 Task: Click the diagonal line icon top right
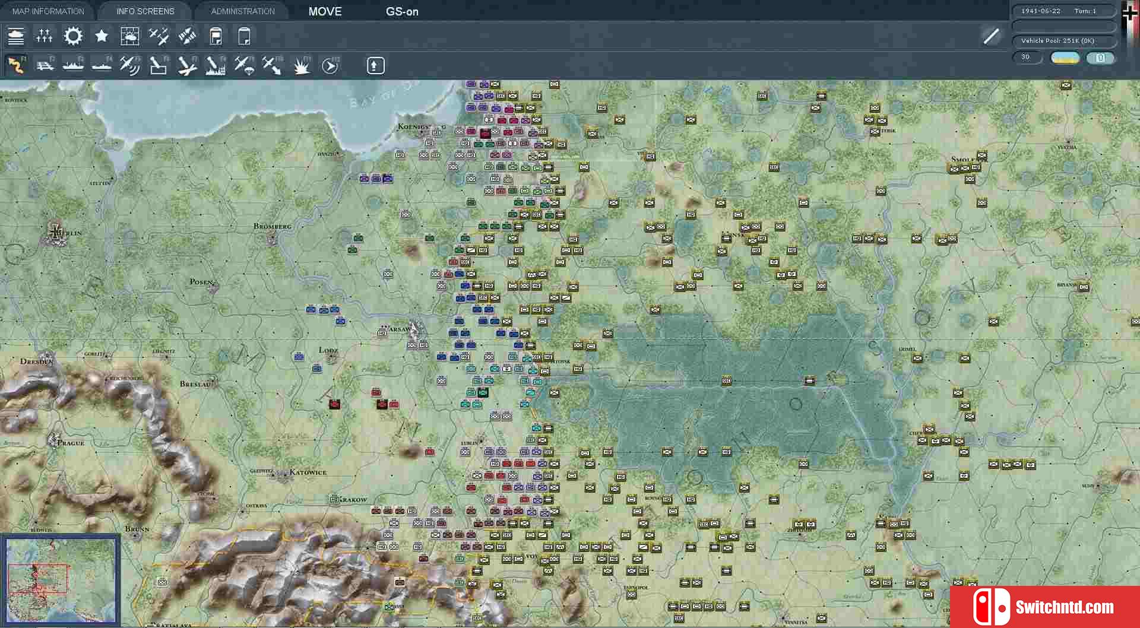[x=991, y=36]
